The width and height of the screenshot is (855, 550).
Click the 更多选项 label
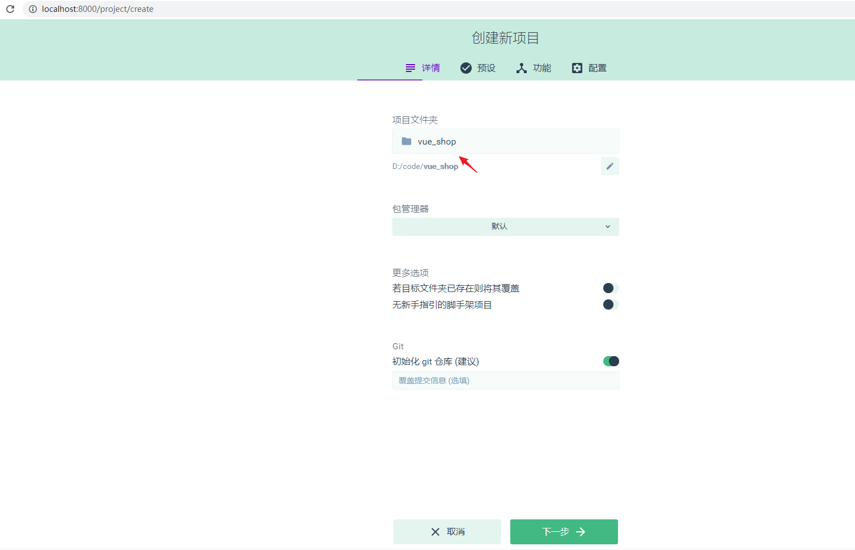point(410,273)
